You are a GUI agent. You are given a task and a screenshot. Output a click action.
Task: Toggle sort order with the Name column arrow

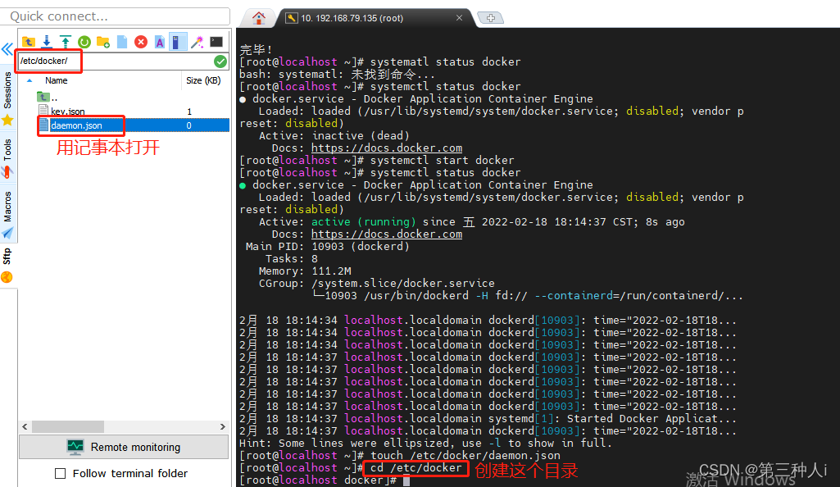click(x=30, y=80)
